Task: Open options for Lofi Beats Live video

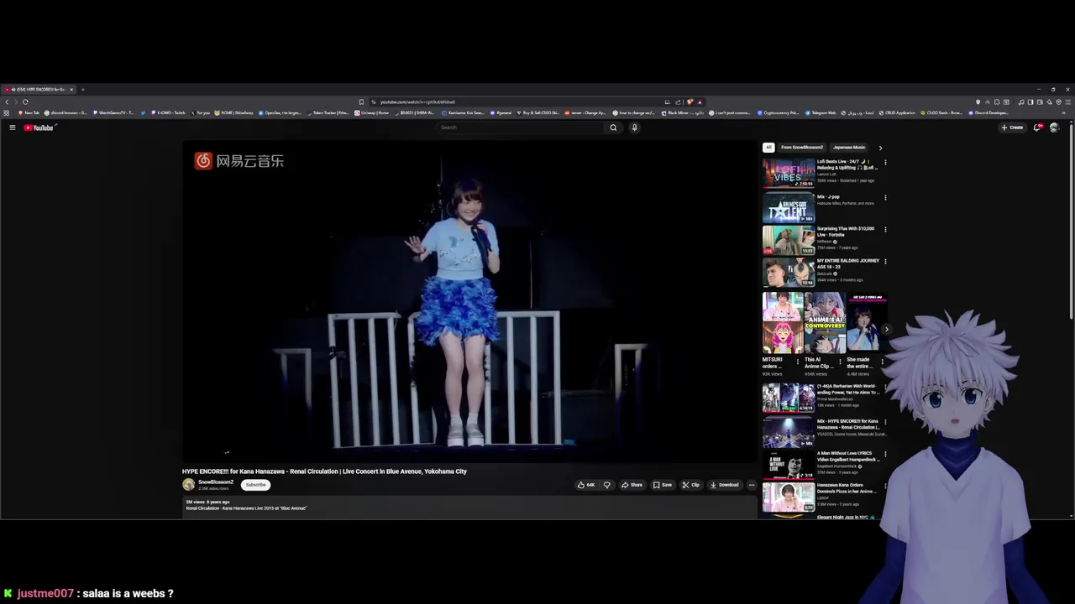Action: click(x=885, y=163)
